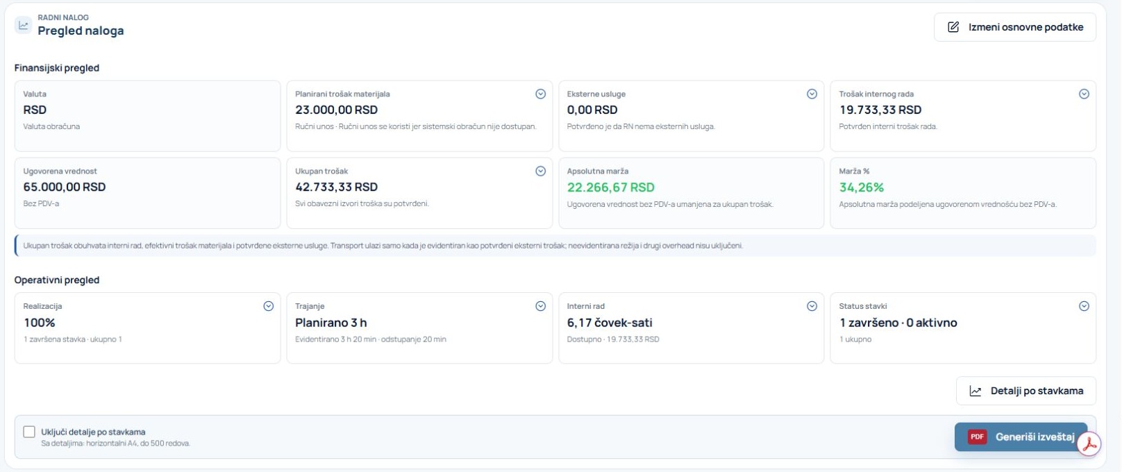Image resolution: width=1122 pixels, height=472 pixels.
Task: Select the Apsolutna marža card
Action: 691,193
